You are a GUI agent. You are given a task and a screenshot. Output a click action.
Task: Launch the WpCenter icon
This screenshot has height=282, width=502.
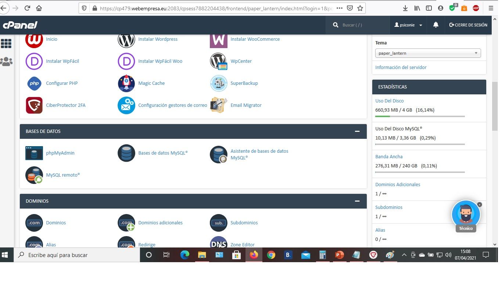point(219,61)
